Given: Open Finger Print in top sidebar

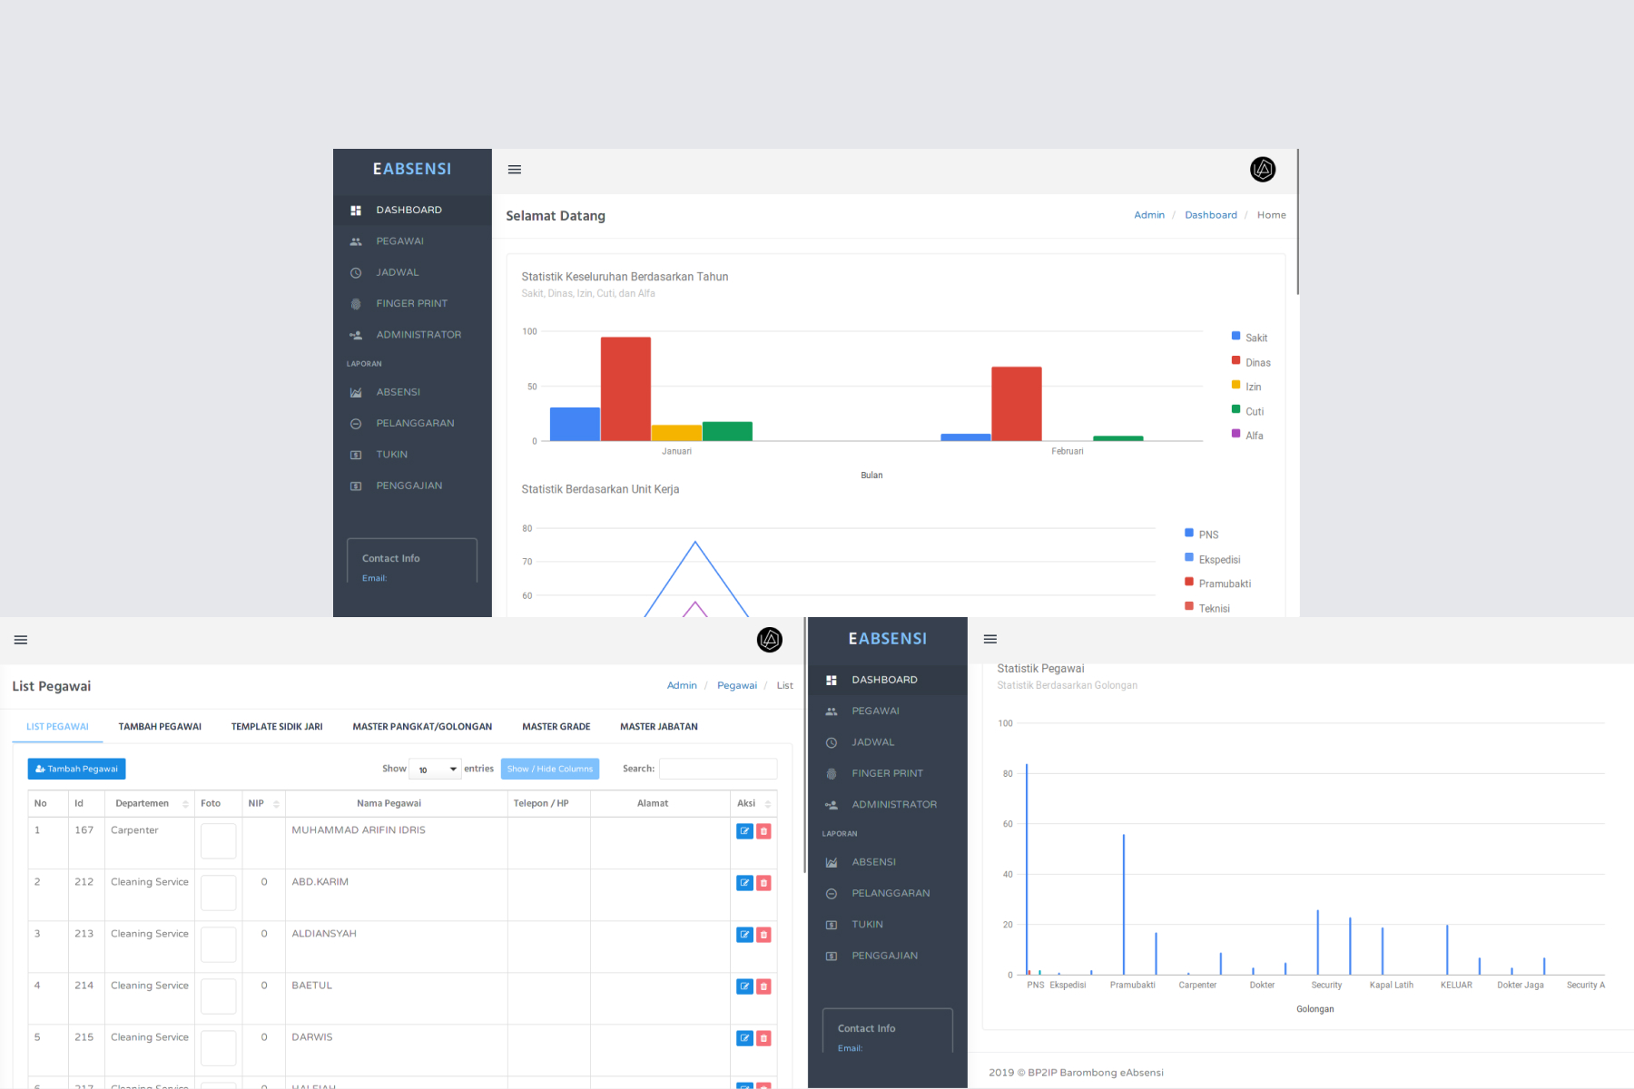Looking at the screenshot, I should tap(412, 303).
